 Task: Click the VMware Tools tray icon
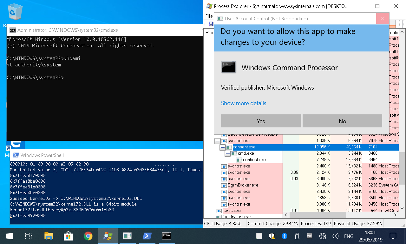point(310,236)
